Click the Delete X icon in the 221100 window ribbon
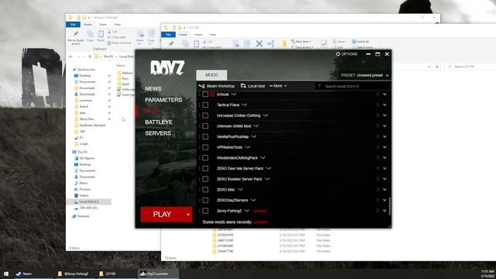 [259, 43]
